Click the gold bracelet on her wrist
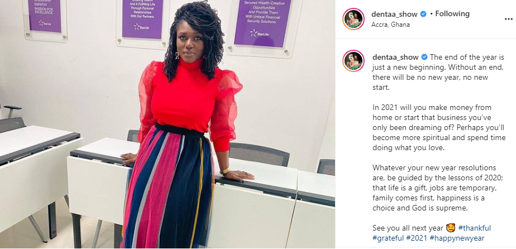Viewport: 516px width, 249px height. 225,171
